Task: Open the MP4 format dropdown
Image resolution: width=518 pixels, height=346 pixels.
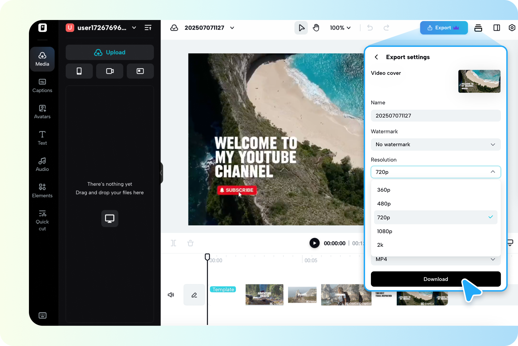Action: [435, 259]
